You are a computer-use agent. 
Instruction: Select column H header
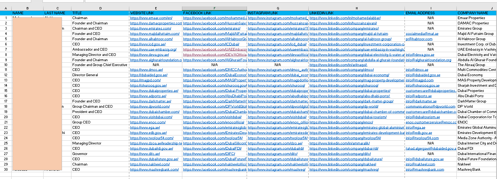coord(356,8)
